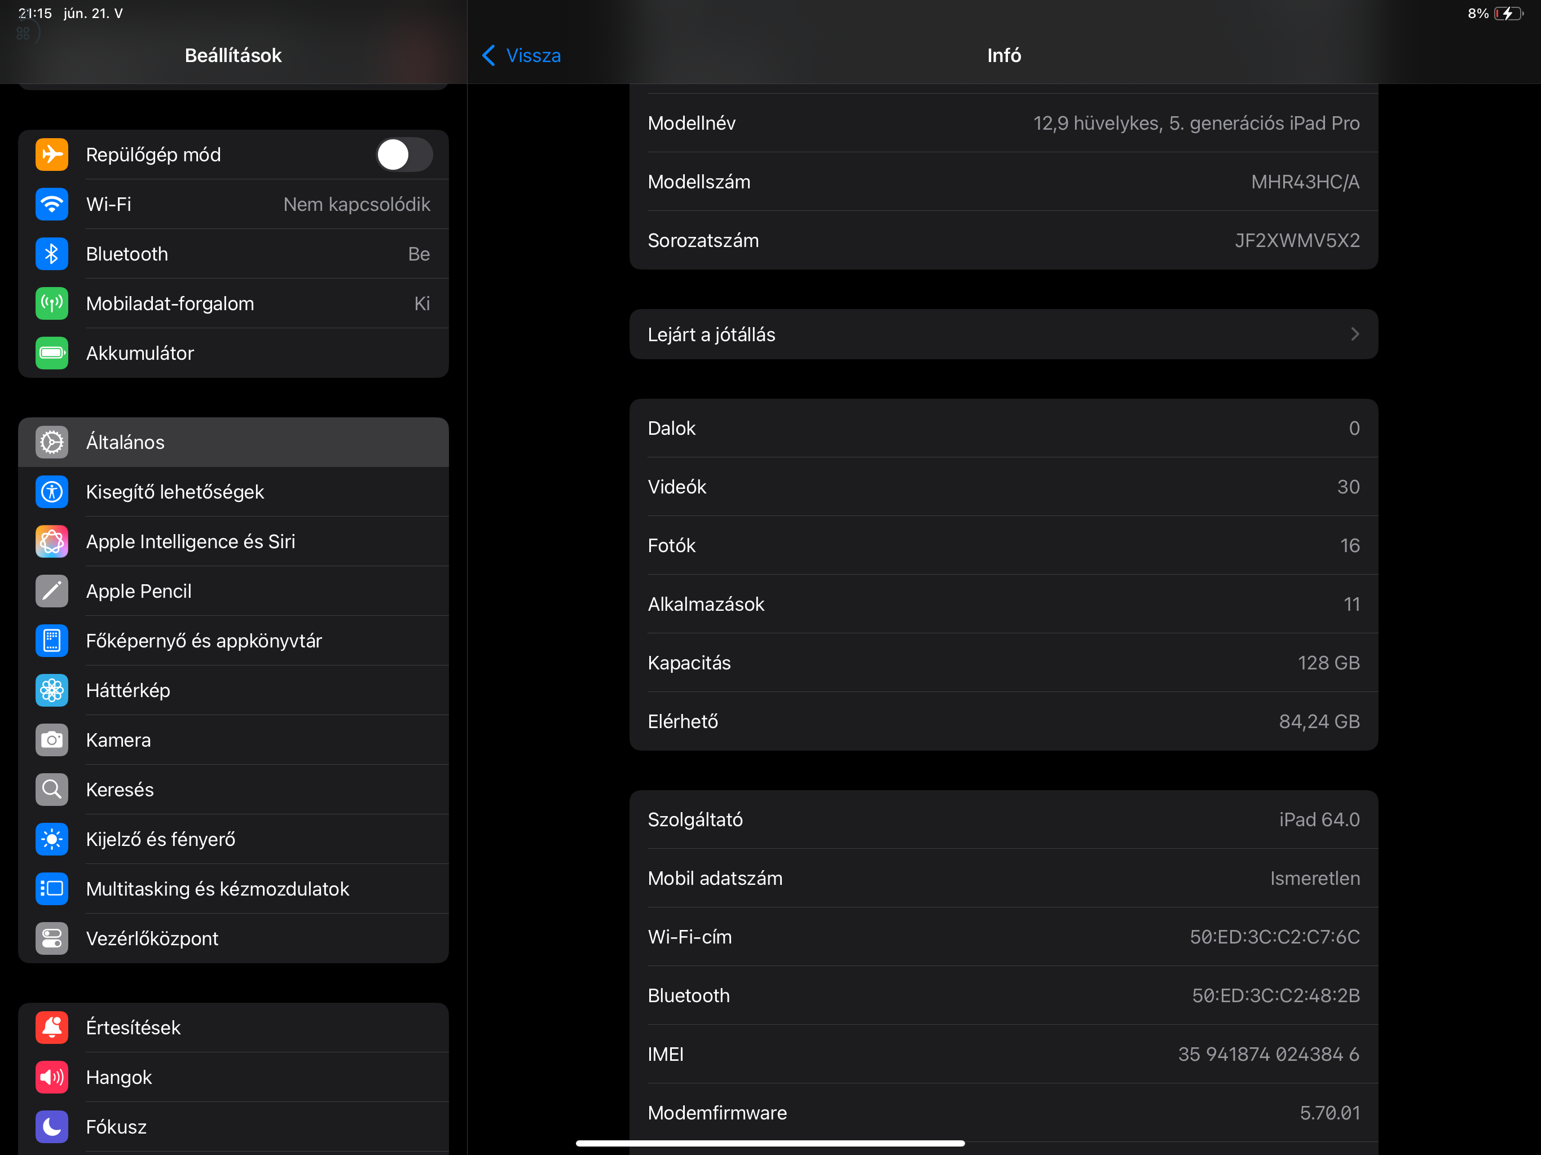Expand the Lejárt a jótállás chevron
Image resolution: width=1541 pixels, height=1155 pixels.
point(1355,334)
